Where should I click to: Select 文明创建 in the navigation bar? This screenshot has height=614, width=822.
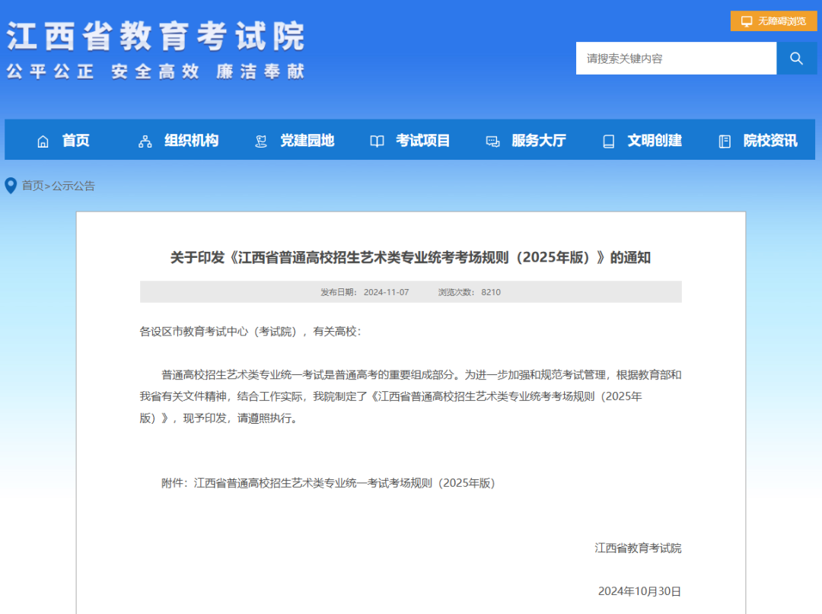point(655,141)
